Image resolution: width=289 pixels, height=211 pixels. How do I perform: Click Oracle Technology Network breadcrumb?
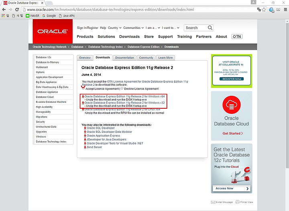point(50,47)
